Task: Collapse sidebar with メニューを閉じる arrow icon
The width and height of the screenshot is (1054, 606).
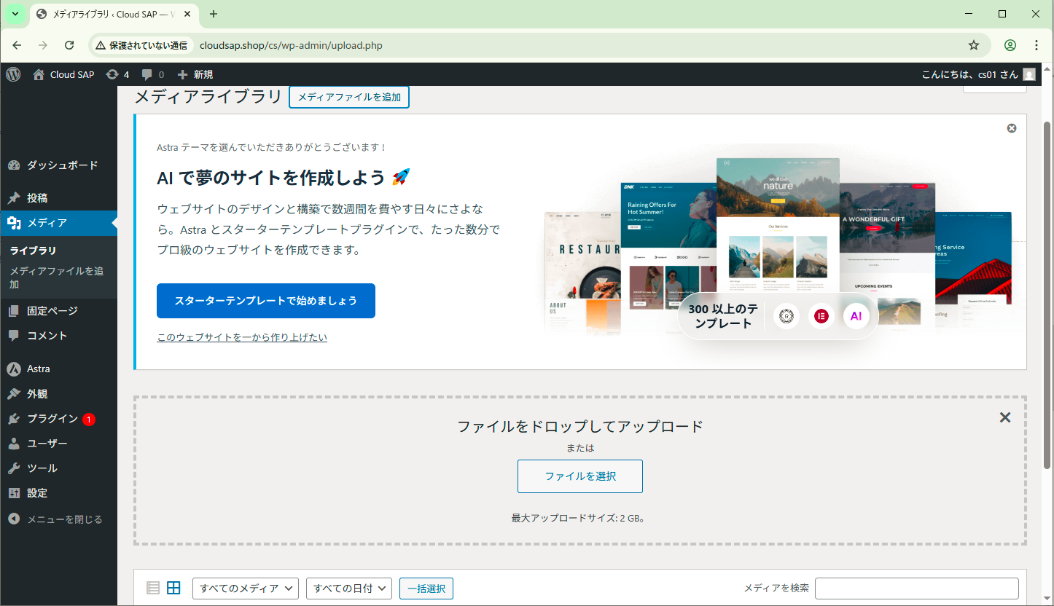Action: tap(14, 519)
